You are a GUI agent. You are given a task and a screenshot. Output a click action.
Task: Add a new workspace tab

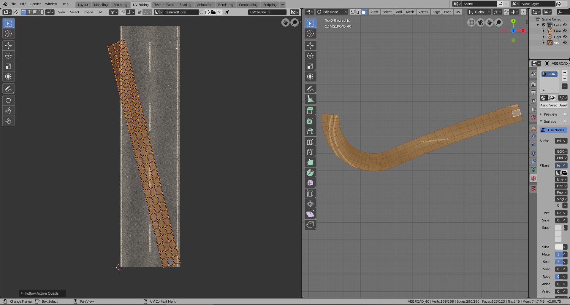pyautogui.click(x=283, y=4)
